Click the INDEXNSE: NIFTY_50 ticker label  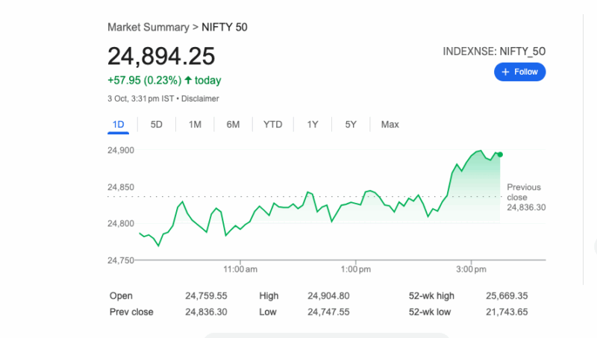coord(494,51)
